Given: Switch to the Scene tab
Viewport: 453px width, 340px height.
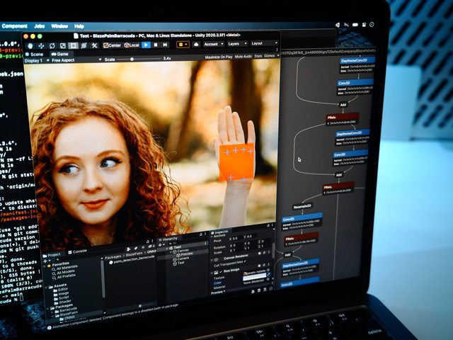Looking at the screenshot, I should [35, 55].
